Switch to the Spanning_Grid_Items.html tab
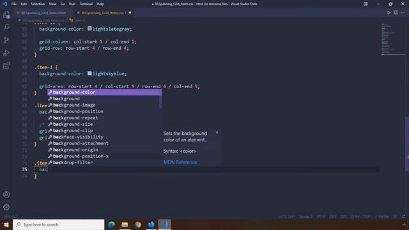Viewport: 409px width, 230px height. (x=43, y=13)
